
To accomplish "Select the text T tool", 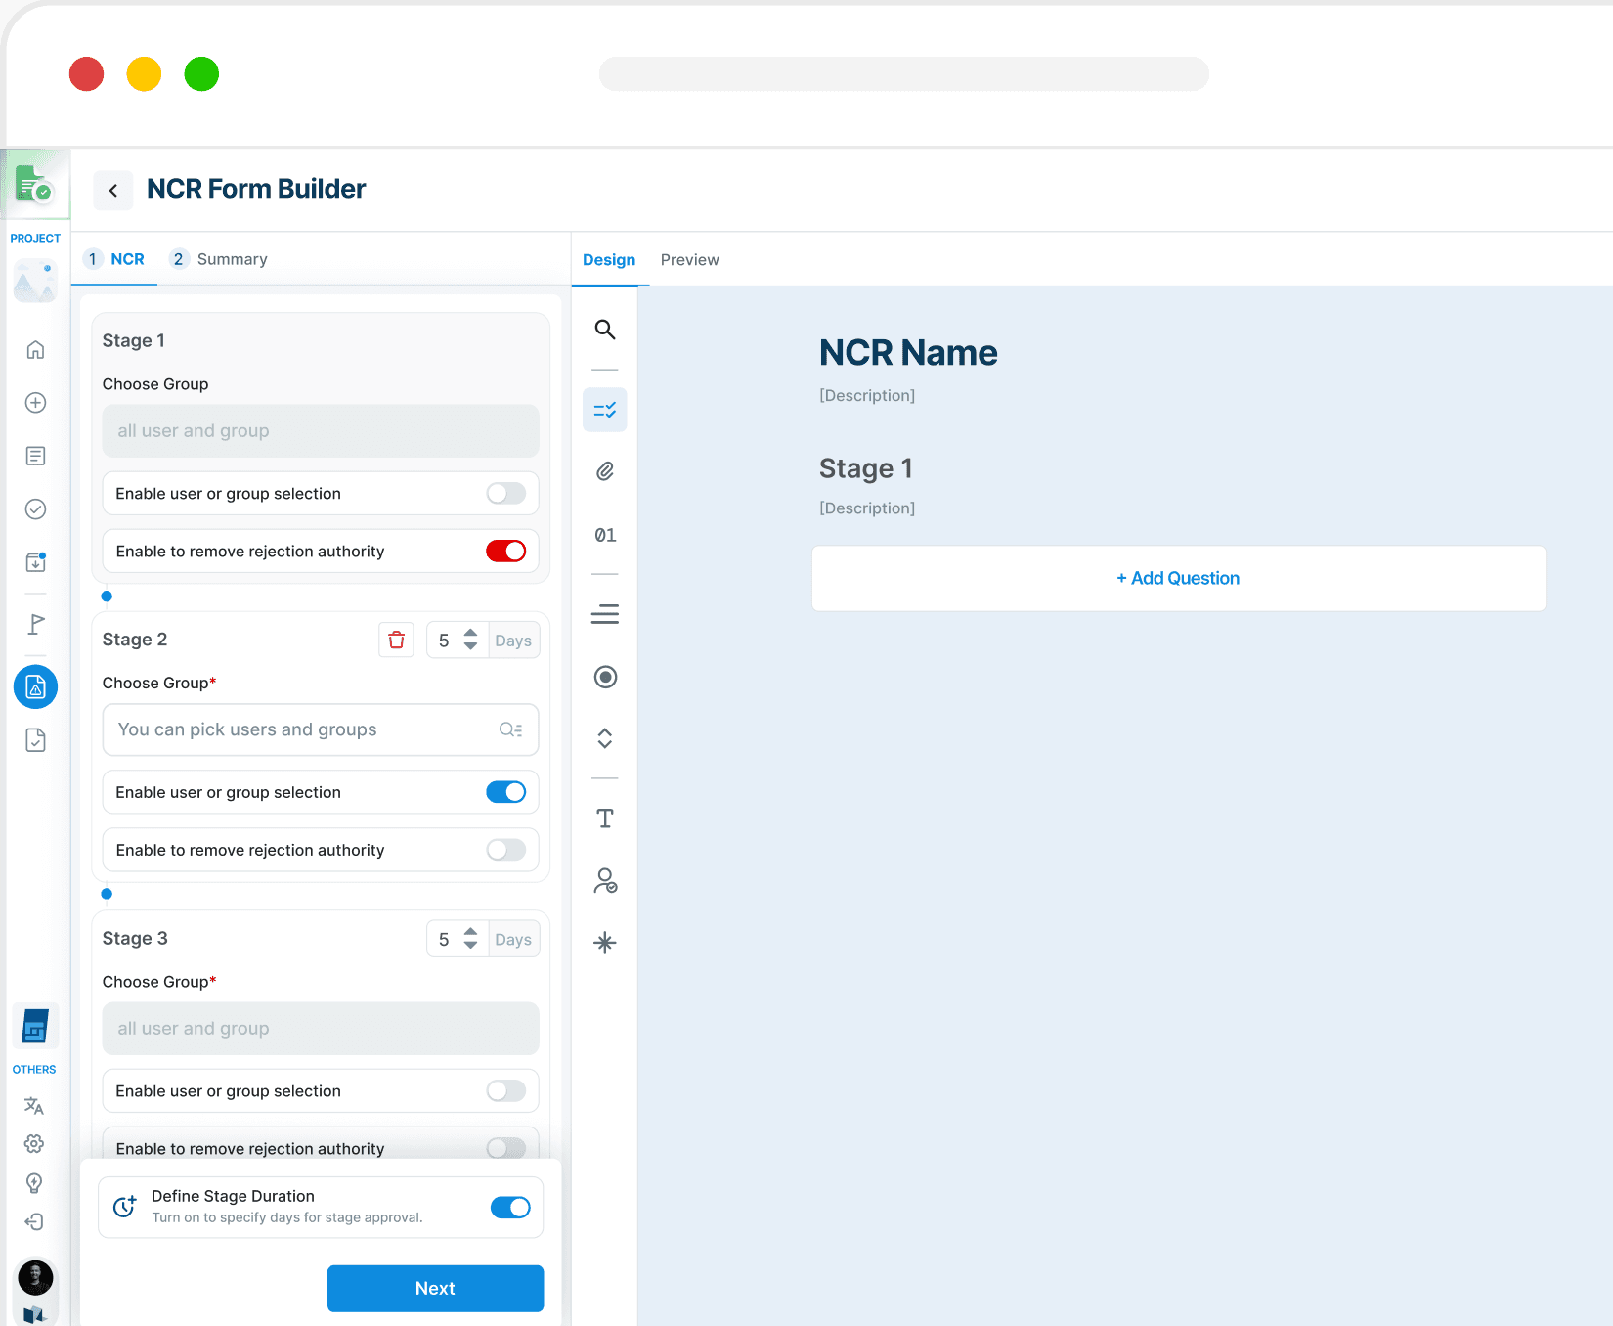I will tap(605, 818).
